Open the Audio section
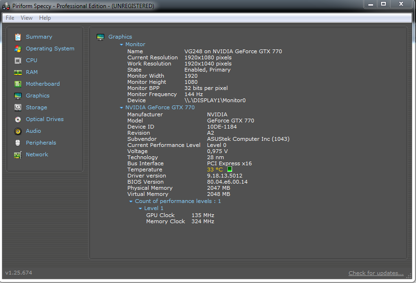Screen dimensions: 416x283 [x=33, y=131]
